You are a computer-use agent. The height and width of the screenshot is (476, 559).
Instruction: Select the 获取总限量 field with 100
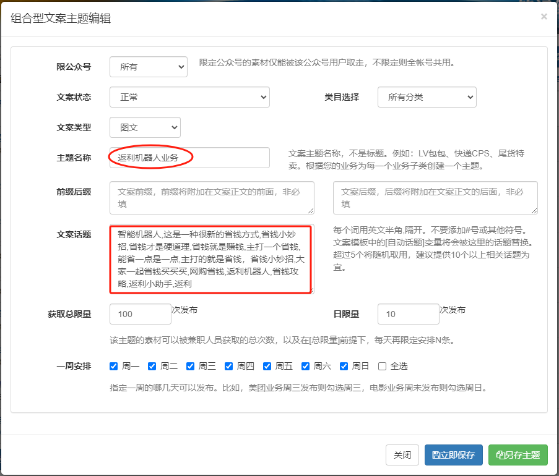tap(141, 314)
